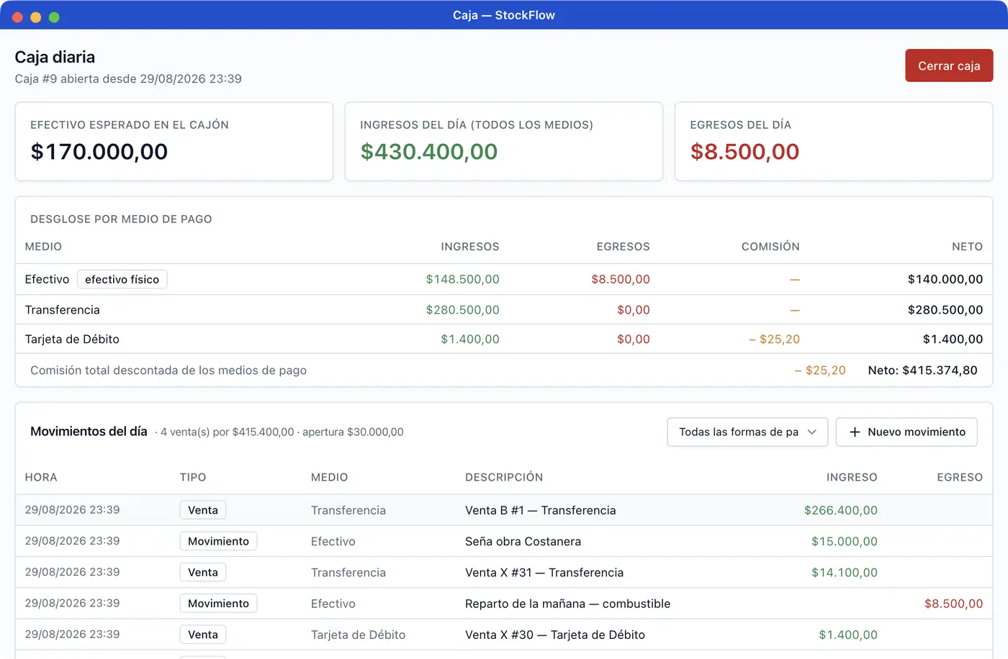1008x659 pixels.
Task: Click the Cerrar caja button
Action: pos(949,65)
